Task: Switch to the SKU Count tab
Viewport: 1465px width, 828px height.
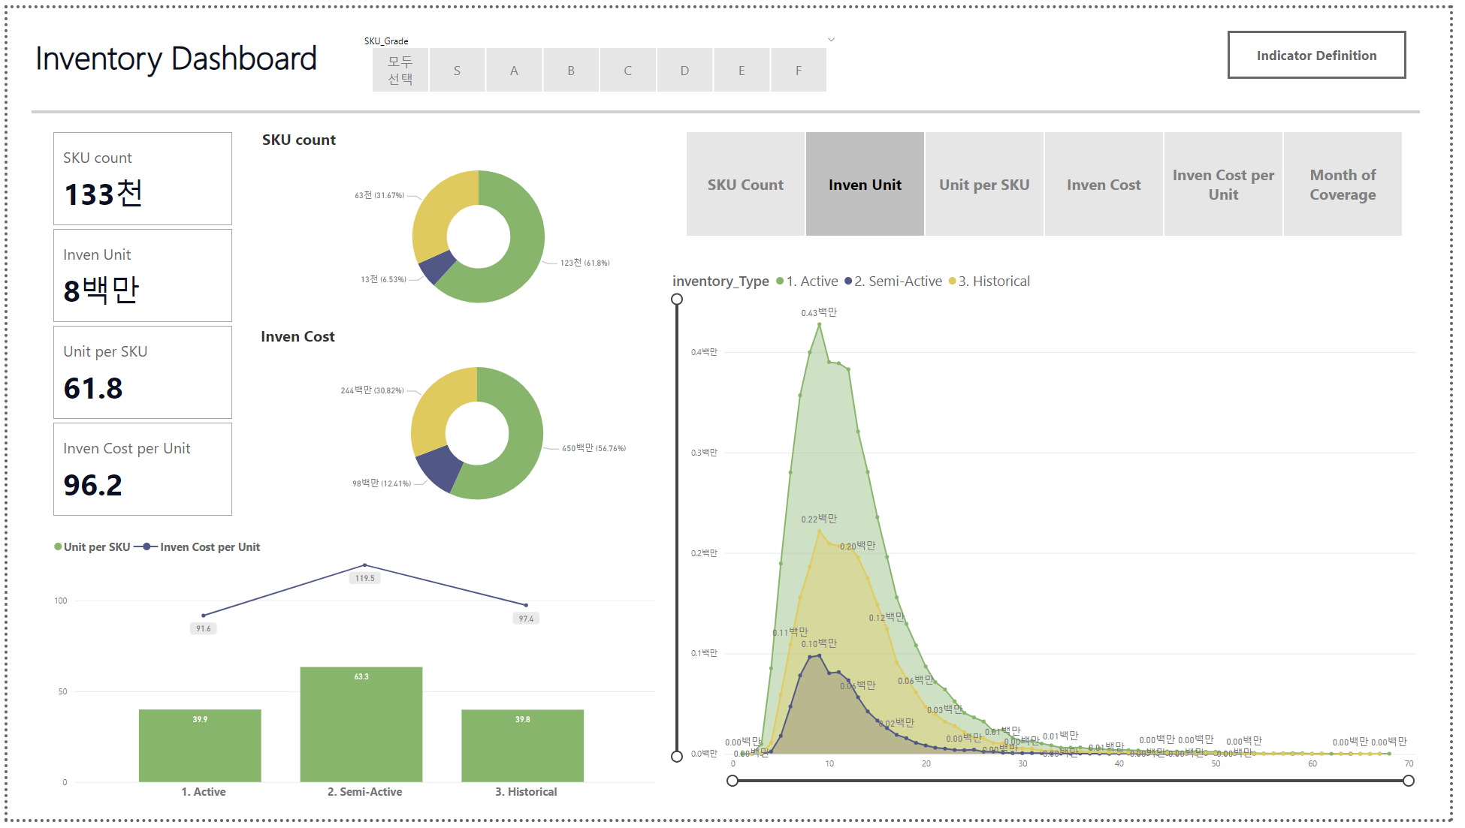Action: tap(745, 185)
